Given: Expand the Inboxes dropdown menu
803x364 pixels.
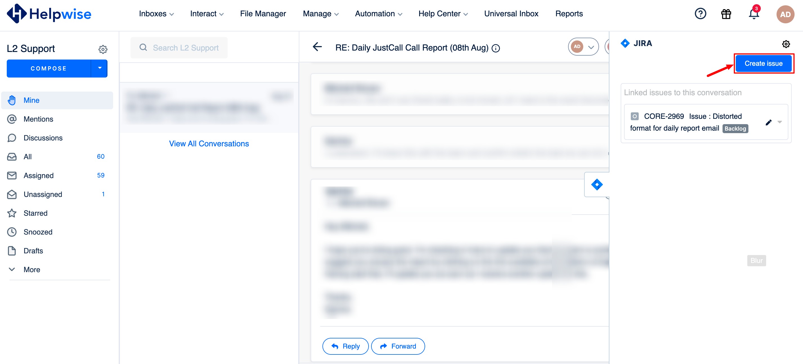Looking at the screenshot, I should point(155,14).
